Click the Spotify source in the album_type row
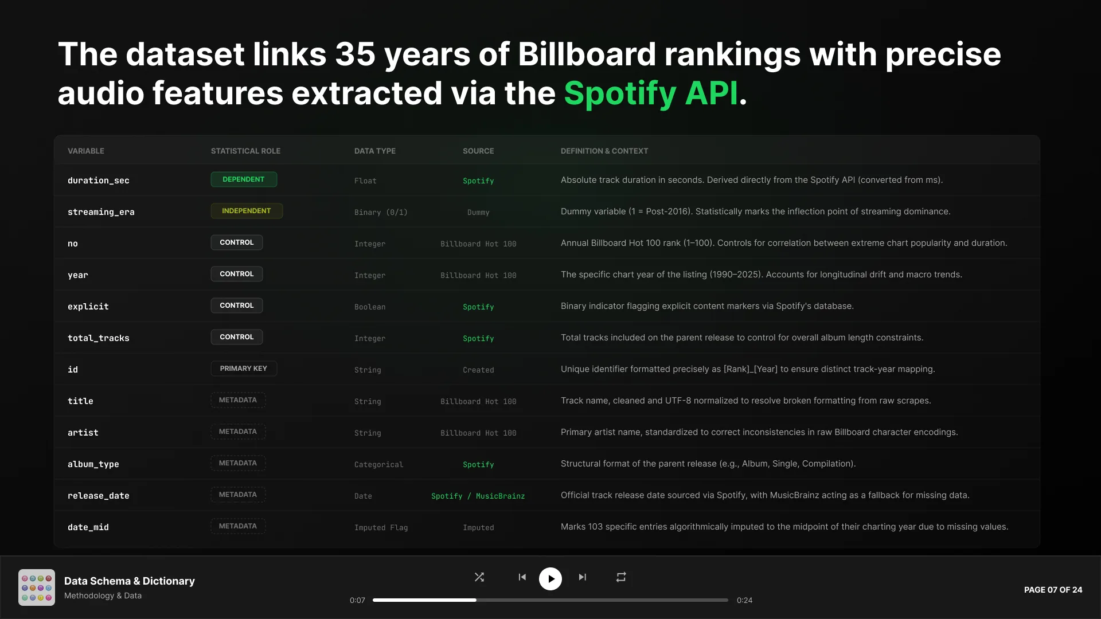The image size is (1101, 619). tap(478, 464)
